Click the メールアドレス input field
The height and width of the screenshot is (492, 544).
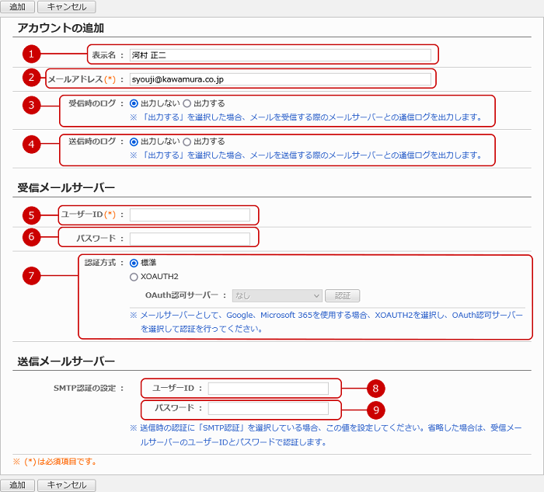280,79
